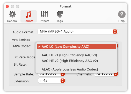
Task: Click the gray minimize window button
Action: pyautogui.click(x=12, y=6)
